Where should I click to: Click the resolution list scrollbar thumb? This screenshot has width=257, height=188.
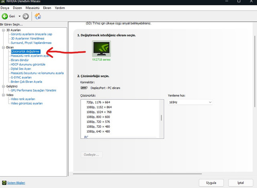coord(161,118)
